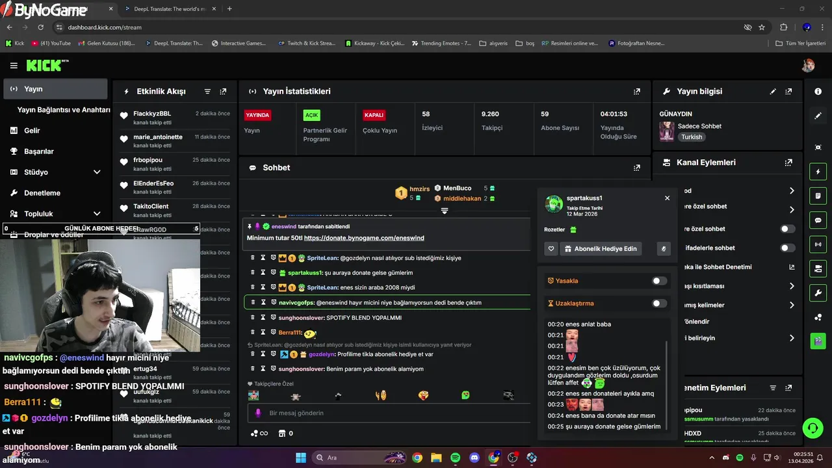832x468 pixels.
Task: Open the 'belirleyin' row chevron
Action: point(792,338)
